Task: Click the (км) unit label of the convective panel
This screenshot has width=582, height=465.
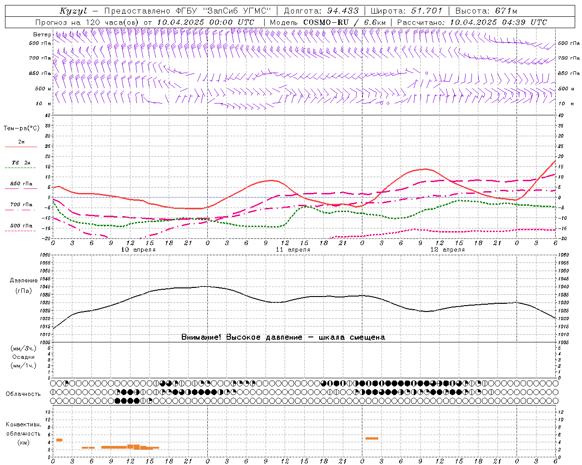Action: coord(24,442)
